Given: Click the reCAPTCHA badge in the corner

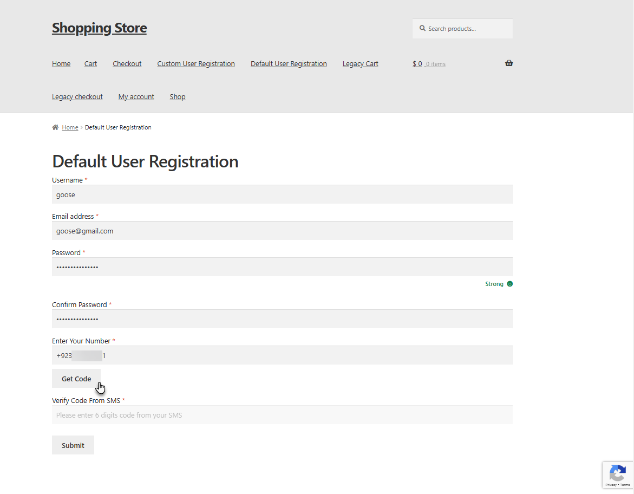Looking at the screenshot, I should pyautogui.click(x=617, y=475).
